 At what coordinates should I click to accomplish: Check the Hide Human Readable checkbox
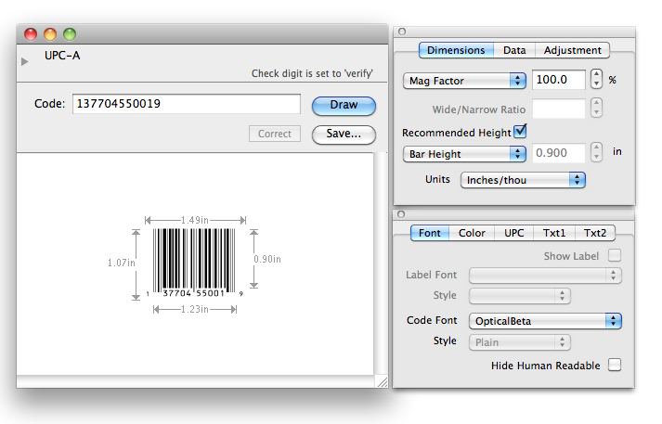click(615, 365)
